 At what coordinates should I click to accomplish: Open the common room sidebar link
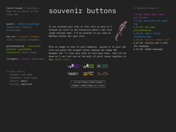[23, 38]
